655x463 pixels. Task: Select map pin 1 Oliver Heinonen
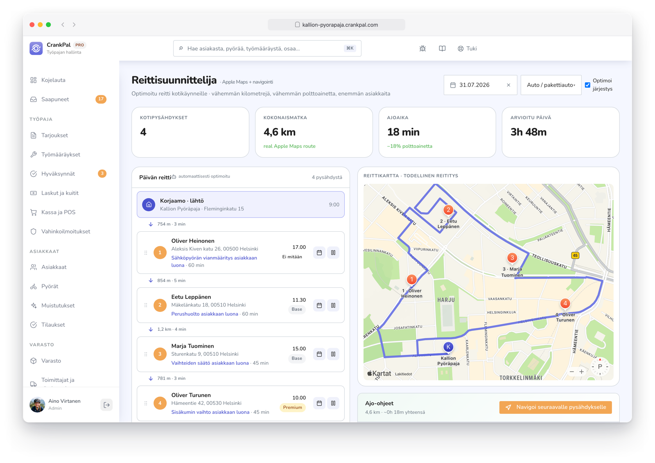[x=411, y=280]
